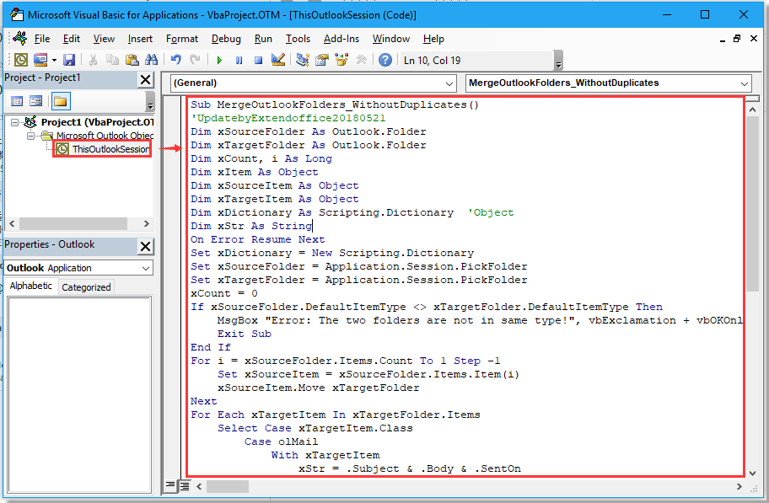Switch to the Categorized properties tab
Image resolution: width=769 pixels, height=503 pixels.
point(86,286)
